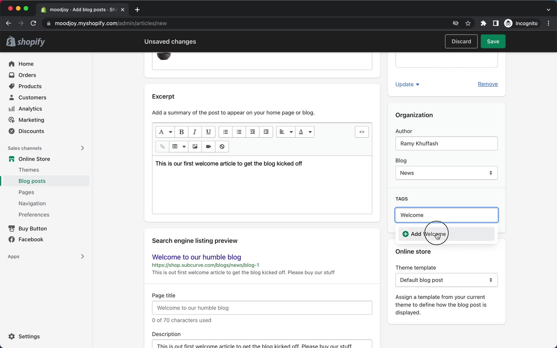Open Settings at sidebar bottom

click(29, 336)
